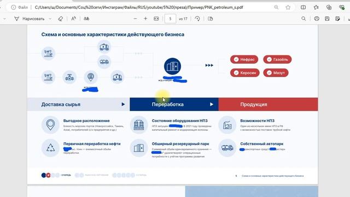
Task: Click the refinery icon in the dark blue circle
Action: (172, 66)
